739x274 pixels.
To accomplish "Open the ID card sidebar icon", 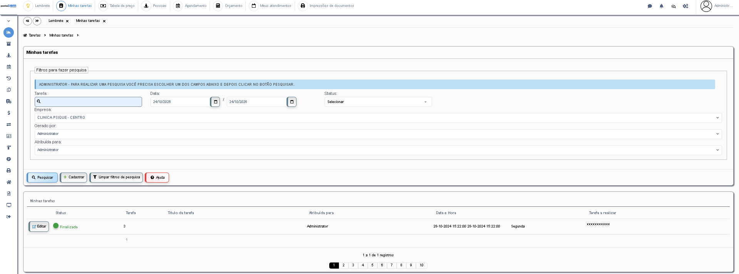I will (8, 136).
